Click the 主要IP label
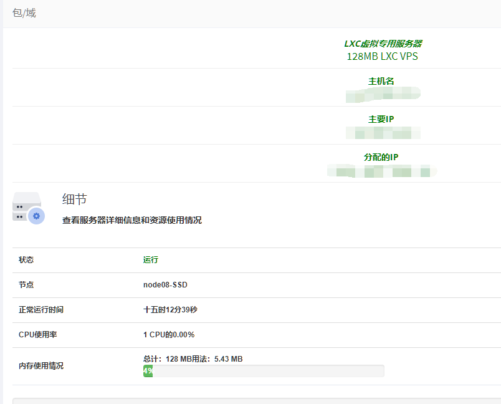The height and width of the screenshot is (404, 501). [x=381, y=119]
